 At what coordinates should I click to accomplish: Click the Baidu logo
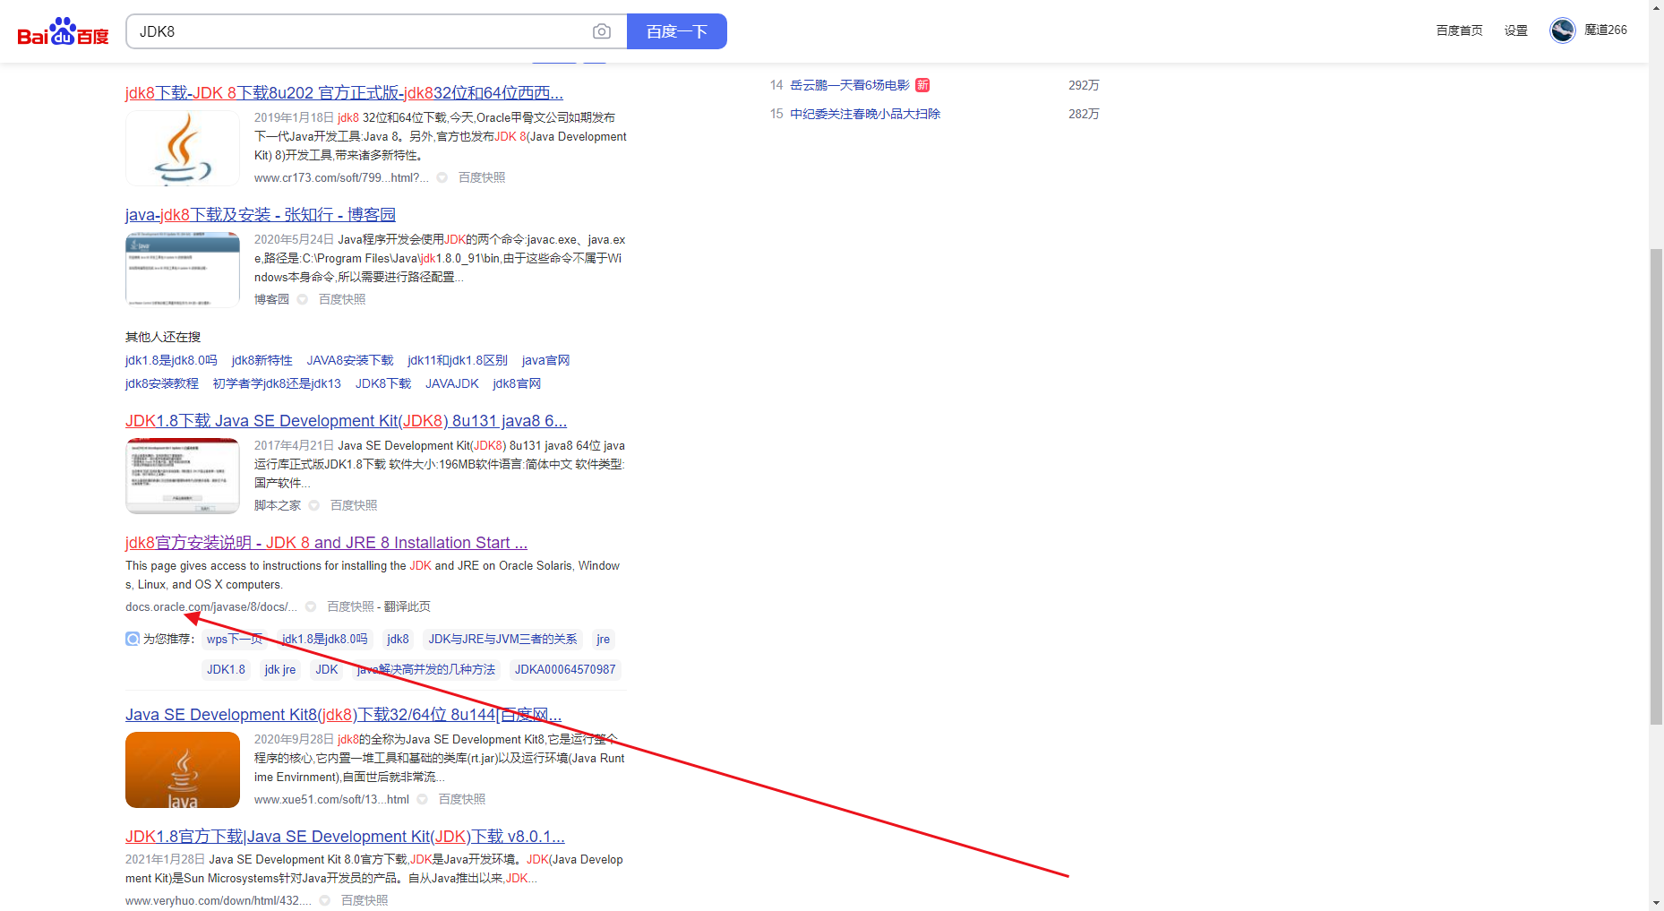[x=63, y=32]
